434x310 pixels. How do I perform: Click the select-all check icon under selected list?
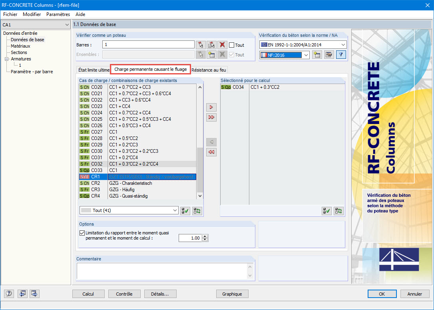coord(326,211)
